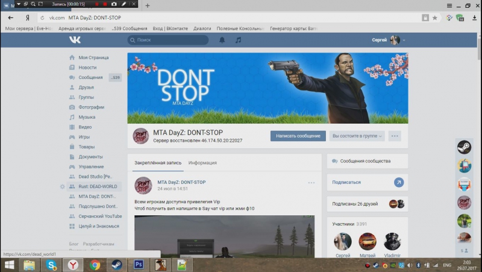Open Skype from the taskbar
This screenshot has width=482, height=272.
click(51, 265)
